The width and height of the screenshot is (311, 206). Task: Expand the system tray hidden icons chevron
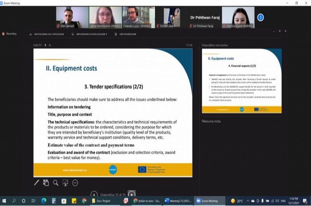point(248,201)
